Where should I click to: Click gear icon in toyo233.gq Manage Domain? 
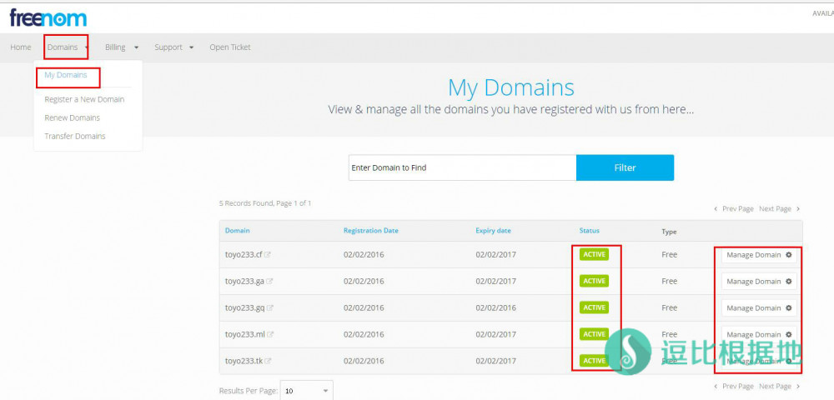789,308
